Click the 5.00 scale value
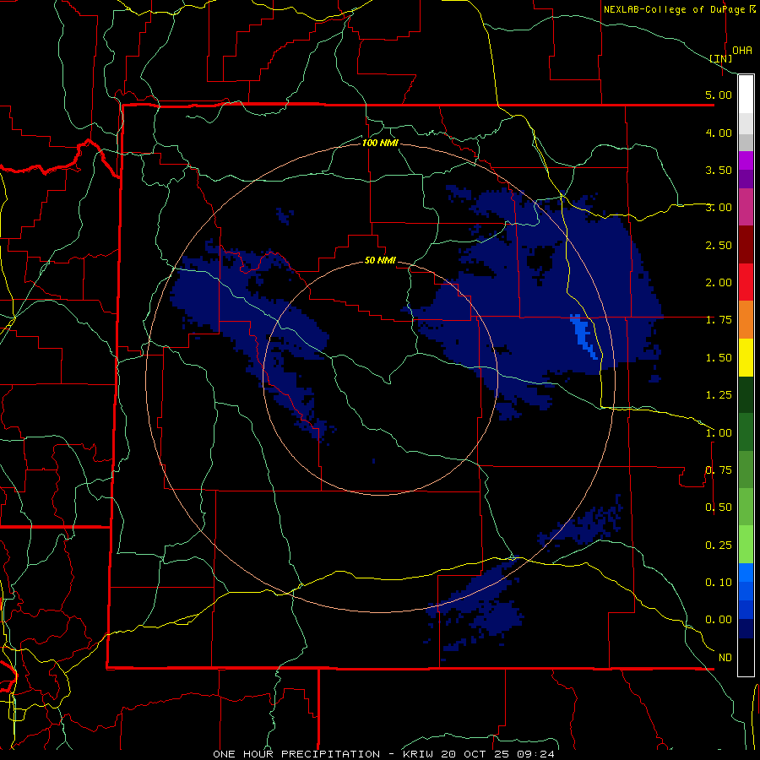The image size is (760, 760). 719,95
